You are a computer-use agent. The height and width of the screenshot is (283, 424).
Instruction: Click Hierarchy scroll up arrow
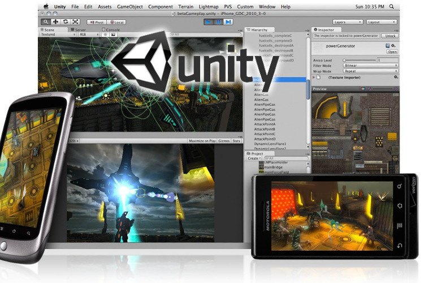click(308, 35)
